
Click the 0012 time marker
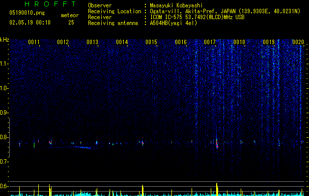click(63, 42)
